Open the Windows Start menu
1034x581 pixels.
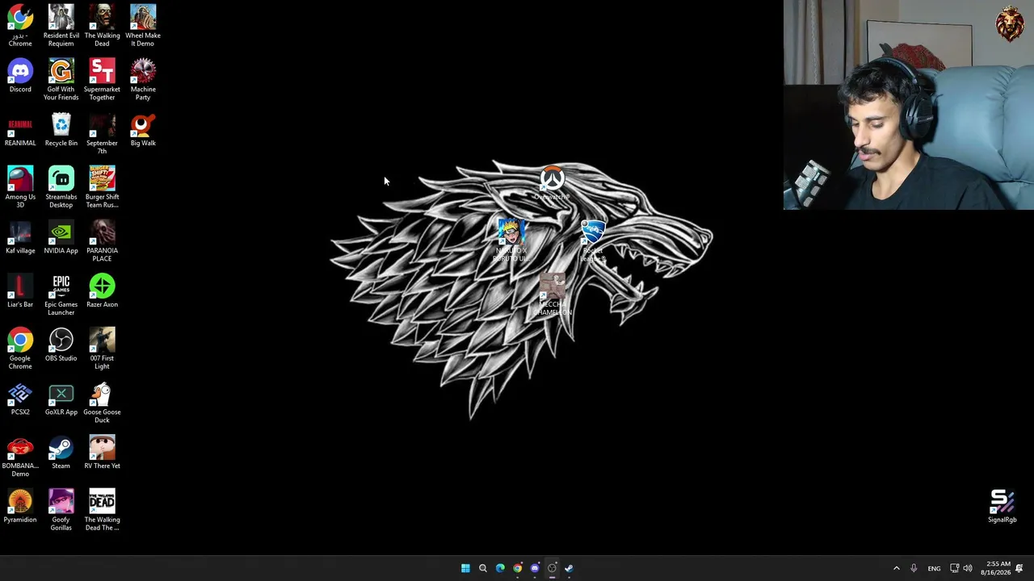point(465,568)
